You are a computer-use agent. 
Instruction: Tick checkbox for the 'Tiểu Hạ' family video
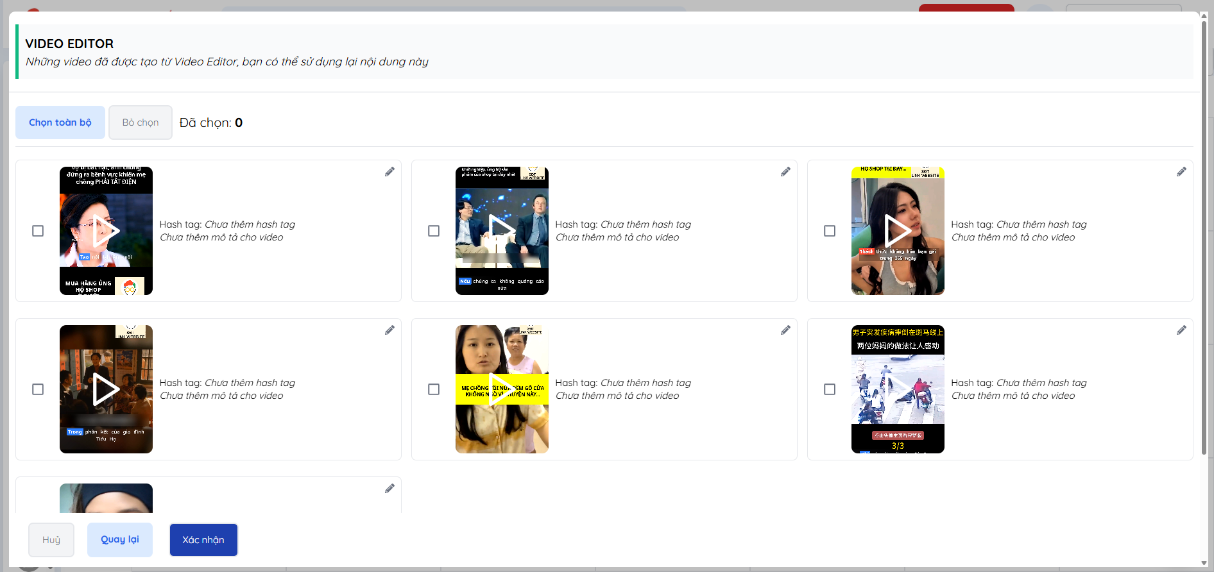[x=38, y=389]
